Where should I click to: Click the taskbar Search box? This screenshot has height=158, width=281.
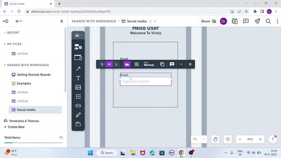(107, 153)
